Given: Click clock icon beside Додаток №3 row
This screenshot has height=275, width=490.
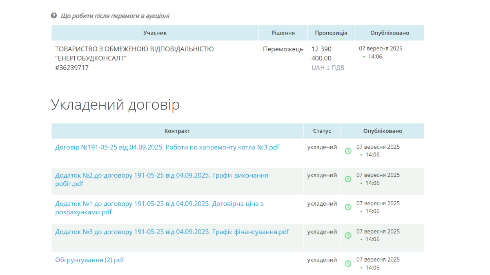Looking at the screenshot, I should coord(348,235).
